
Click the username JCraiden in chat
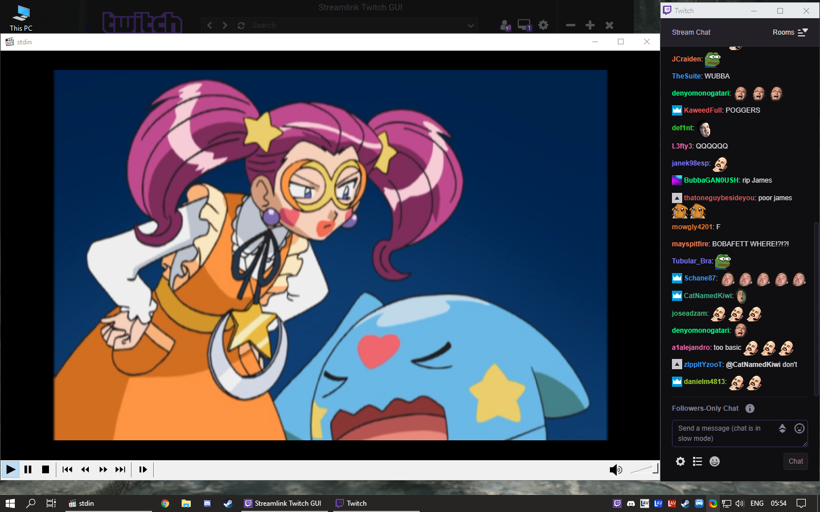pos(686,59)
